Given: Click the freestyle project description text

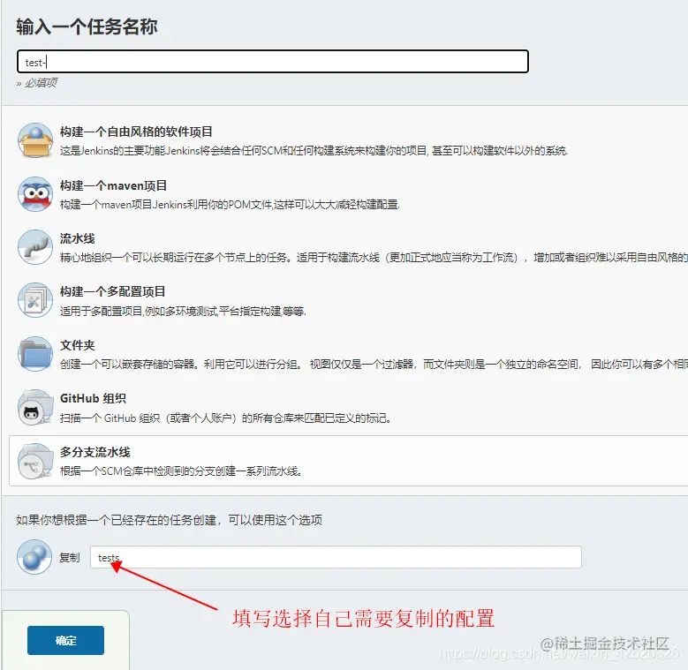Looking at the screenshot, I should [314, 151].
